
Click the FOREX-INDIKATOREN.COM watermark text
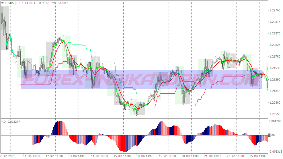point(141,80)
